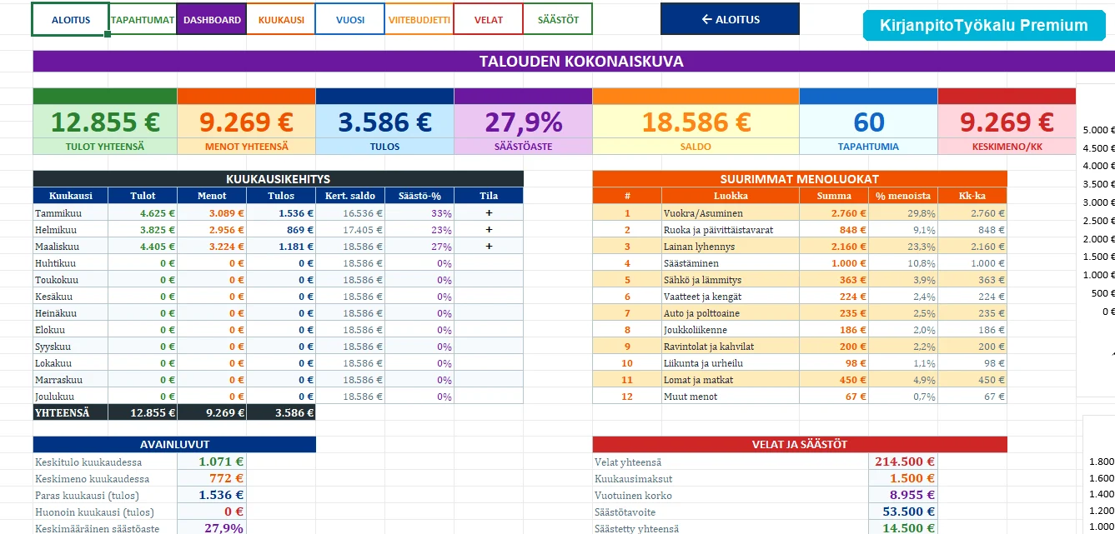Select Kuukausimaksut value 1.500 €
1115x534 pixels.
pyautogui.click(x=903, y=477)
